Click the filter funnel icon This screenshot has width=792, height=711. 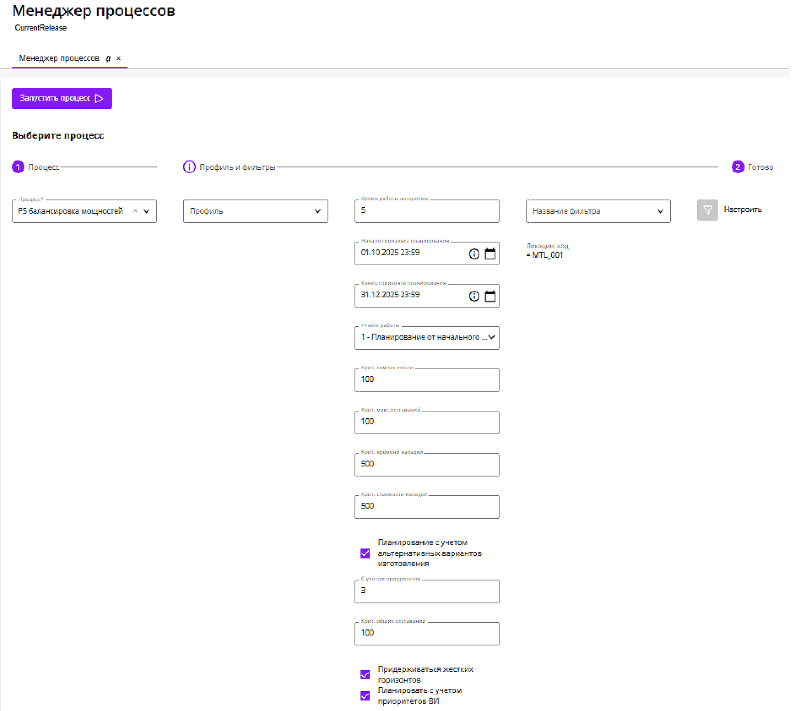[x=707, y=210]
